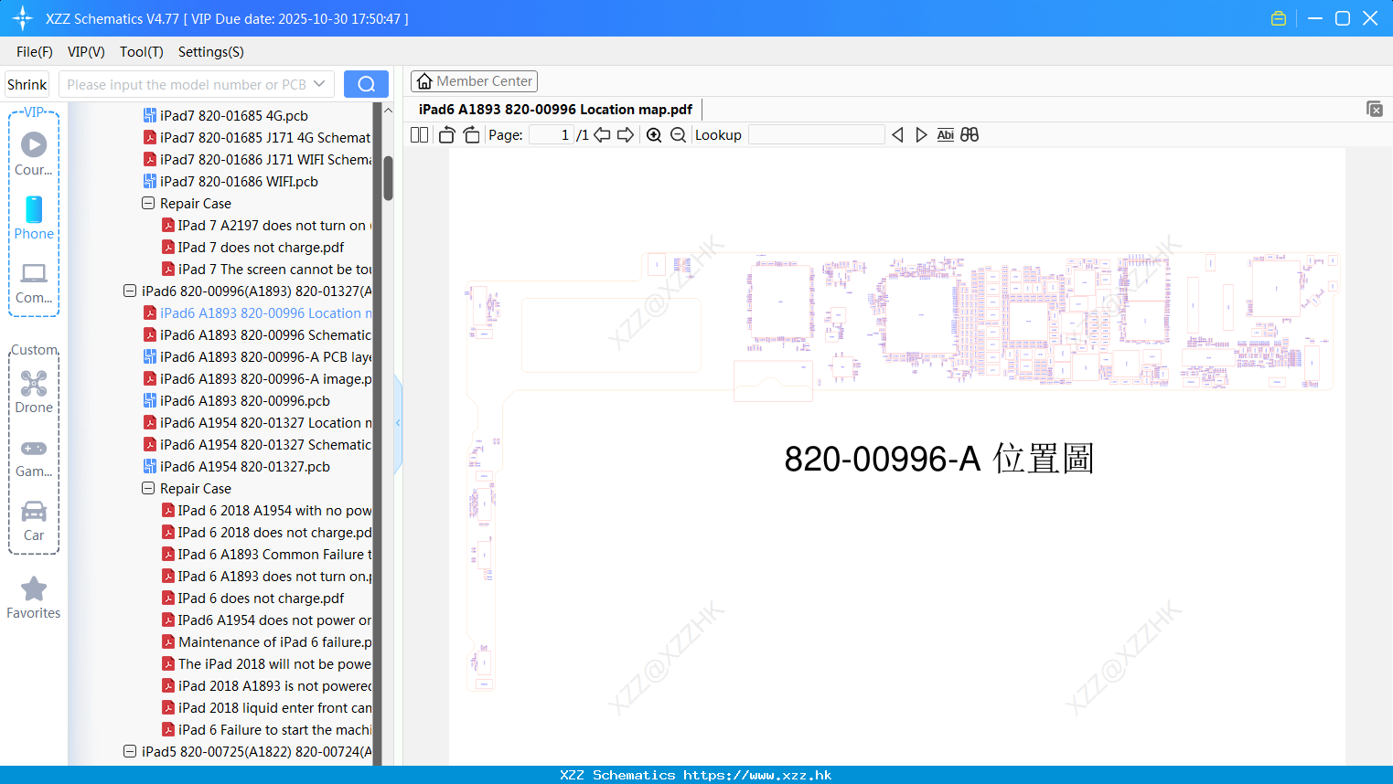Viewport: 1393px width, 784px height.
Task: Click the tree panel vertical scrollbar
Action: 388,177
